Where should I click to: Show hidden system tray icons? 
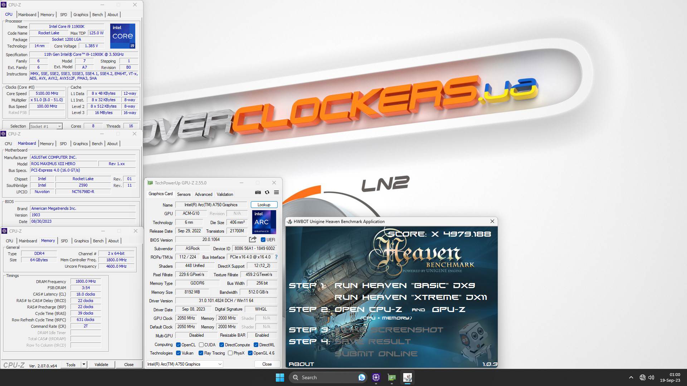click(x=631, y=377)
